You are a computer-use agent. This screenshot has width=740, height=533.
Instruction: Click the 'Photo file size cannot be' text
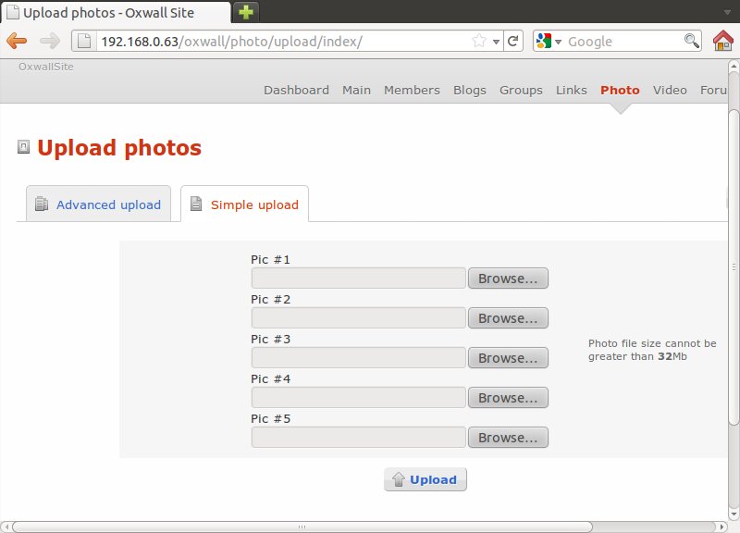point(652,343)
